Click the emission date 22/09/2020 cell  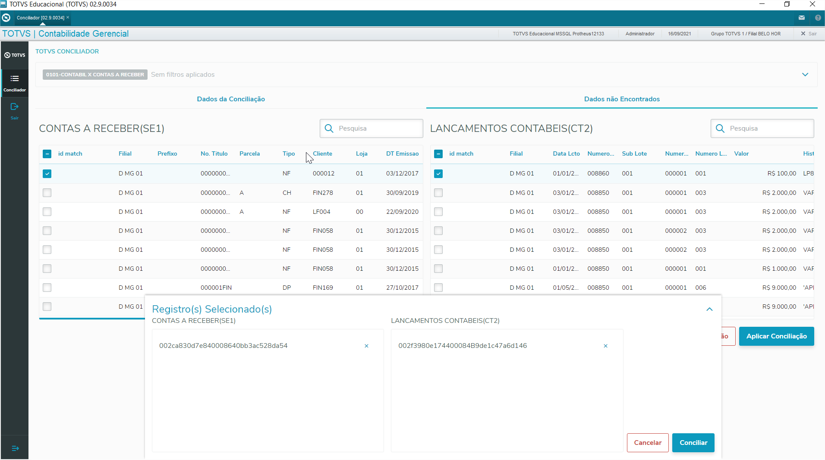(402, 212)
